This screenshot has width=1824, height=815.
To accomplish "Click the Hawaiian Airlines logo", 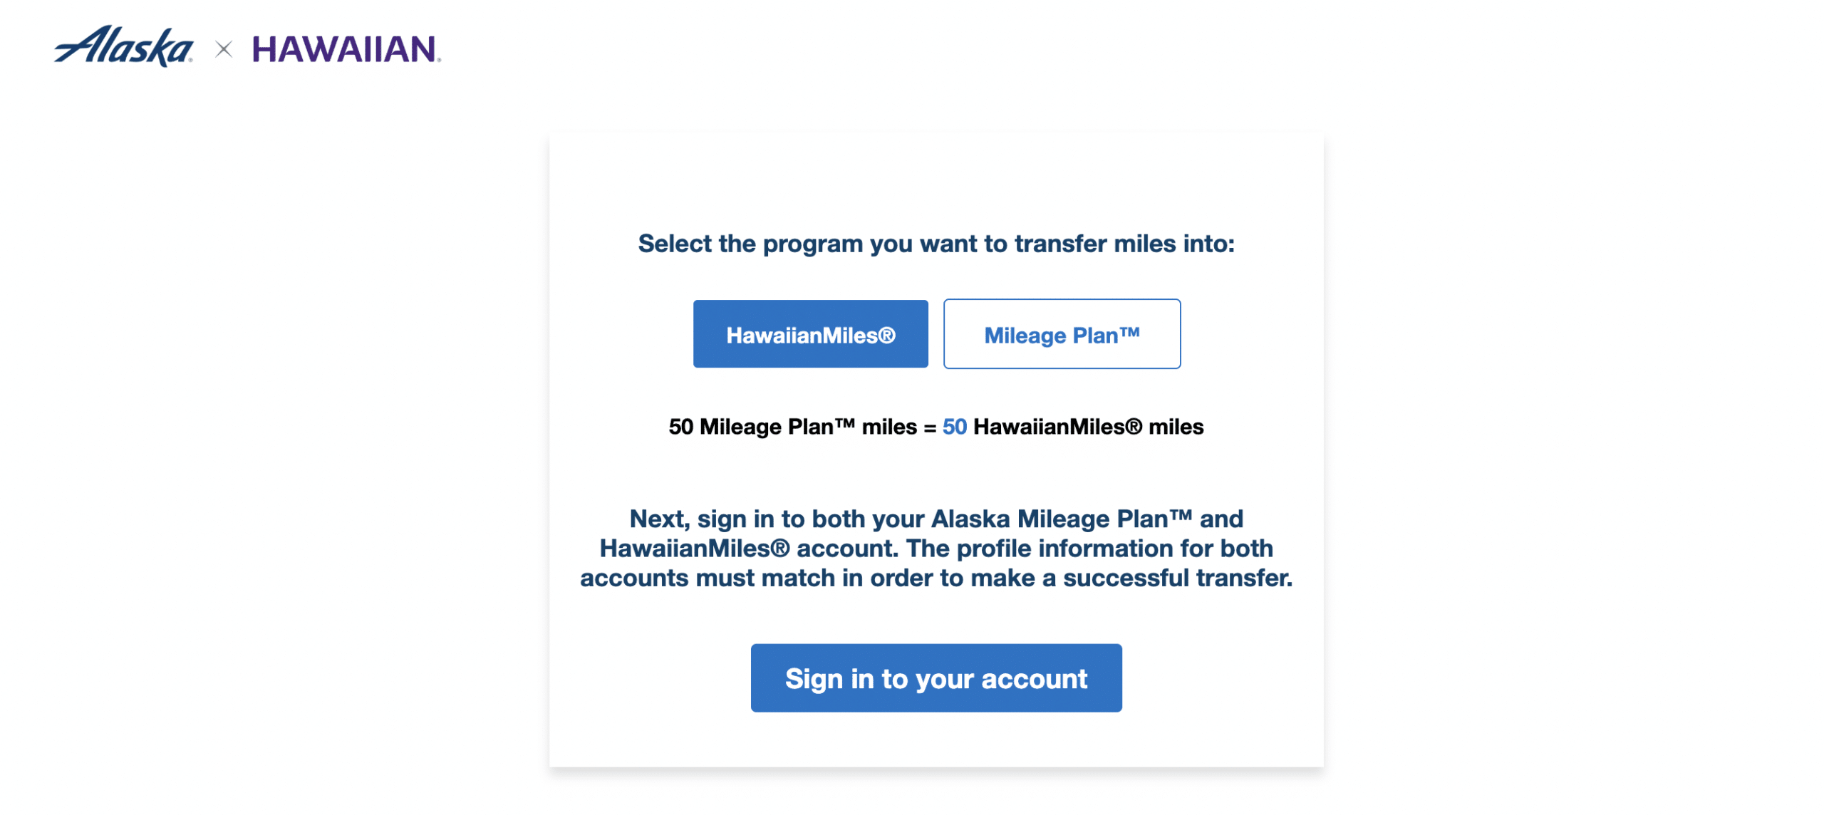I will pyautogui.click(x=346, y=49).
